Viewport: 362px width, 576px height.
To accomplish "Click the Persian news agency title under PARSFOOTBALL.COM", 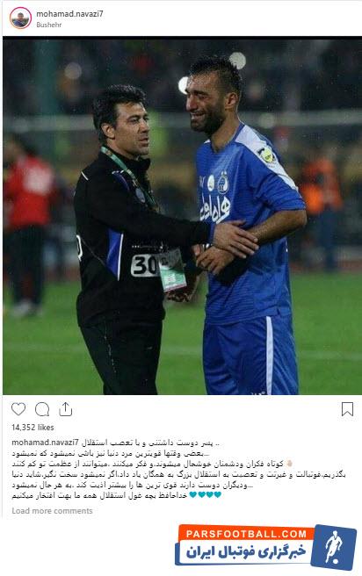I will tap(245, 552).
